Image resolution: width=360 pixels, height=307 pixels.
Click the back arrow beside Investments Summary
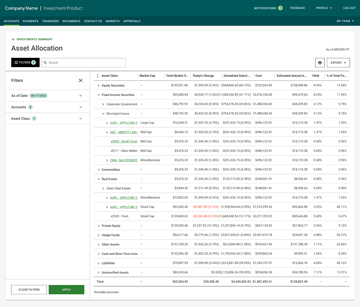pyautogui.click(x=13, y=39)
